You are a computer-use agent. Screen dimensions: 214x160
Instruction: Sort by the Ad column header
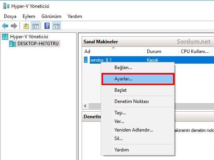point(113,52)
